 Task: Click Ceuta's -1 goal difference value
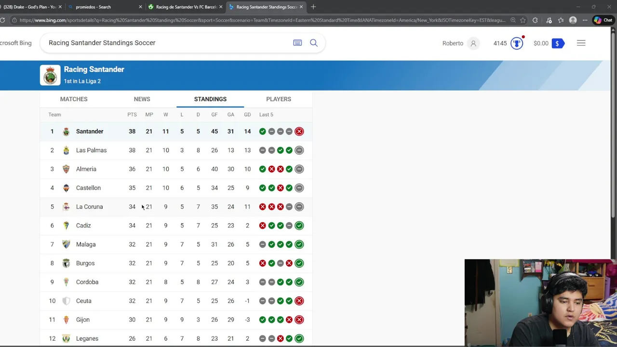pyautogui.click(x=247, y=301)
